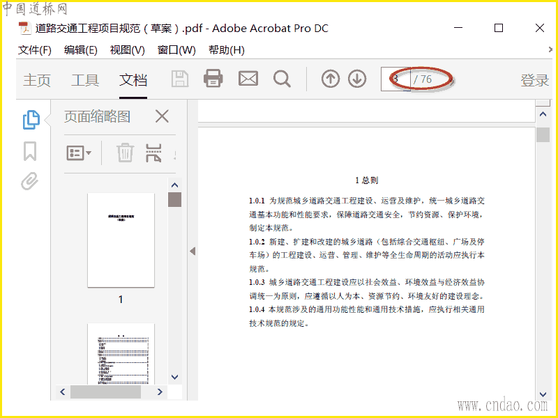Click thumbnail panel vertical scrollbar thumb
The height and width of the screenshot is (418, 558).
pos(174,199)
